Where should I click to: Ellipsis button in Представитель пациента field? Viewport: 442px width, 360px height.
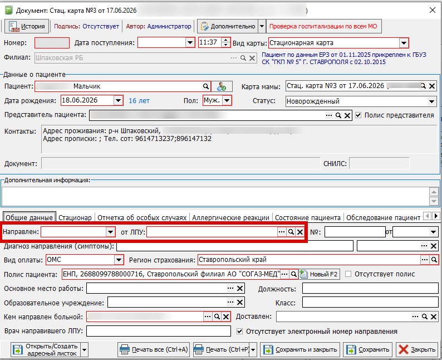tap(329, 115)
